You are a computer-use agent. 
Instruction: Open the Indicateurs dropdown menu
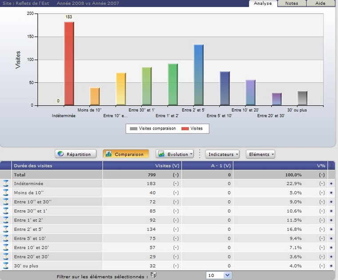click(222, 154)
